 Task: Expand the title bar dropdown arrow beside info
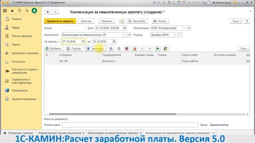point(238,3)
